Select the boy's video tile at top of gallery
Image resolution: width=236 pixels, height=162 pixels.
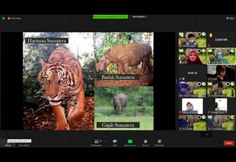(x=192, y=40)
